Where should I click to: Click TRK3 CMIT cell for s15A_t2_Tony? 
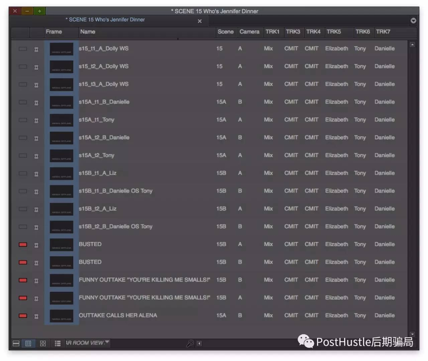(291, 155)
